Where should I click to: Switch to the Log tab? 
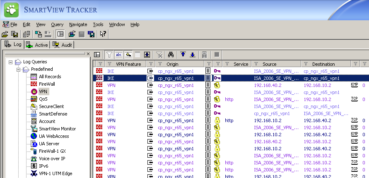pyautogui.click(x=13, y=44)
